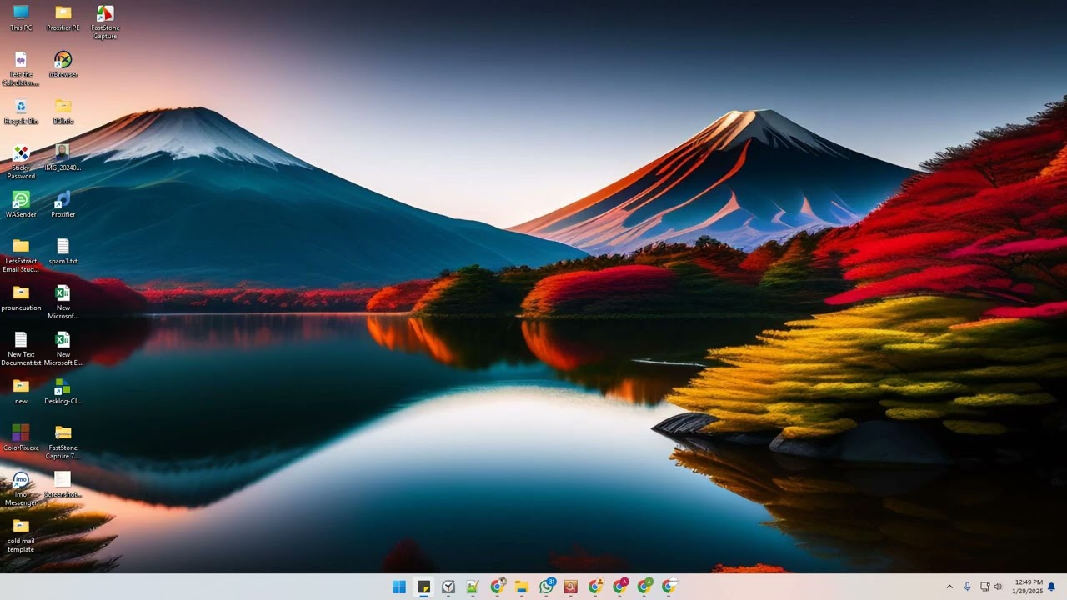1067x600 pixels.
Task: Open Sticky Notes from the taskbar
Action: click(424, 587)
